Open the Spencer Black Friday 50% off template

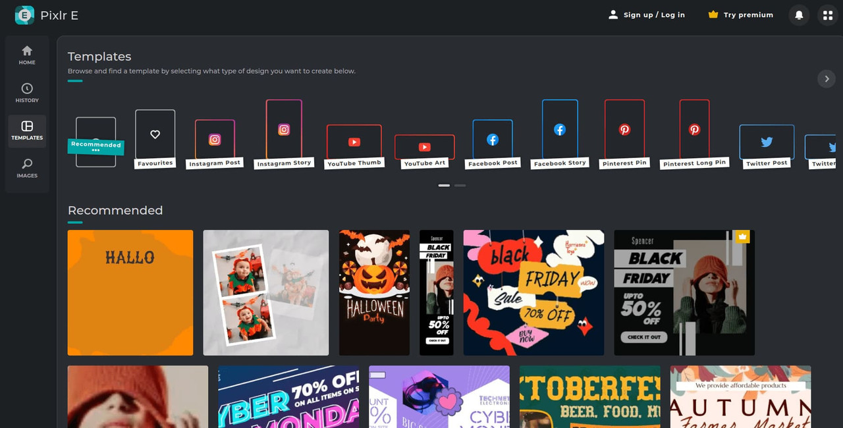(684, 292)
